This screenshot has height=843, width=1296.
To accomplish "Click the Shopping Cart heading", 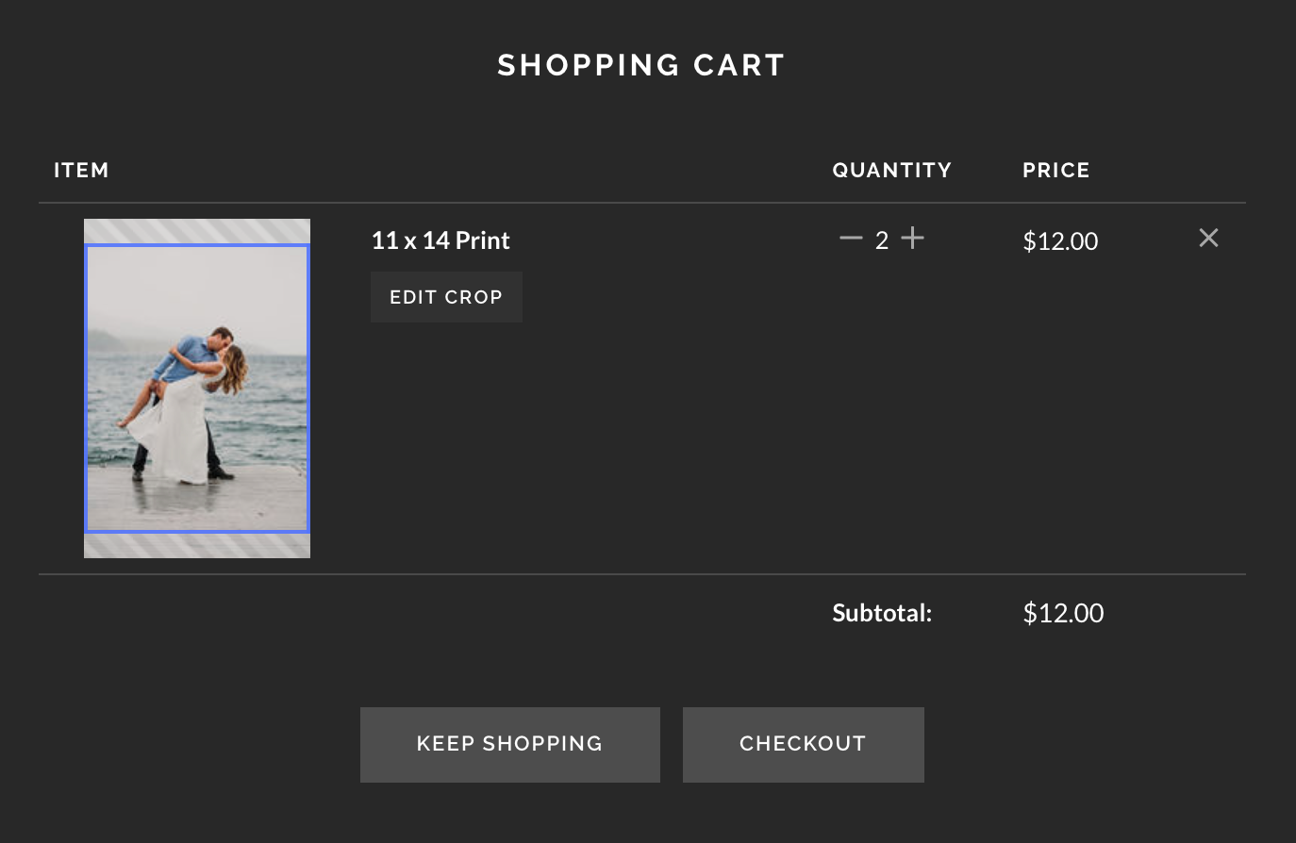I will (x=641, y=65).
